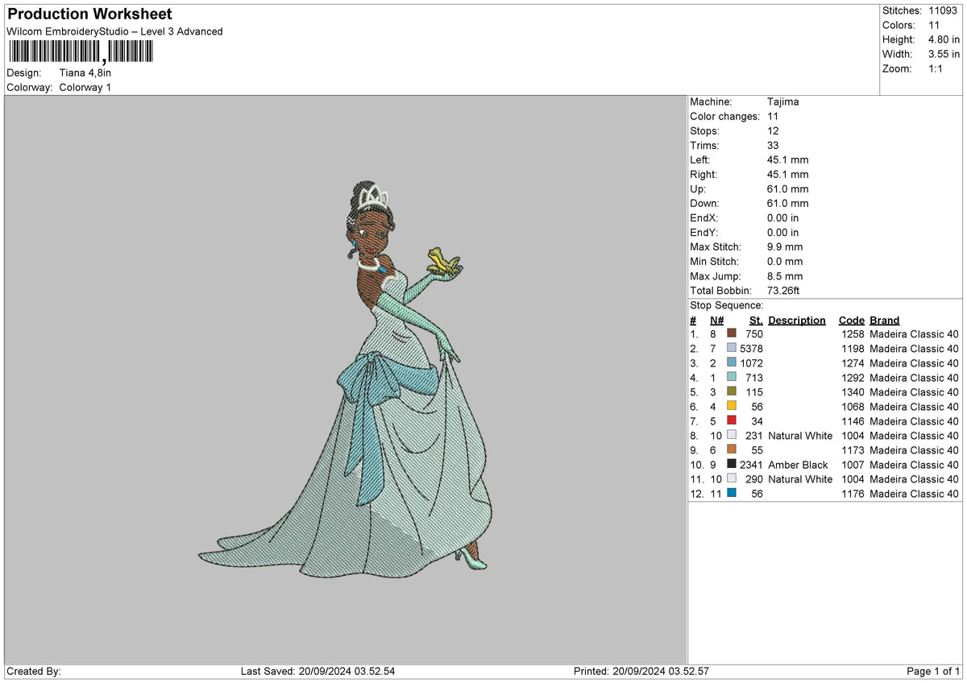
Task: Click the orange-brown swatch code 1173
Action: click(x=732, y=449)
